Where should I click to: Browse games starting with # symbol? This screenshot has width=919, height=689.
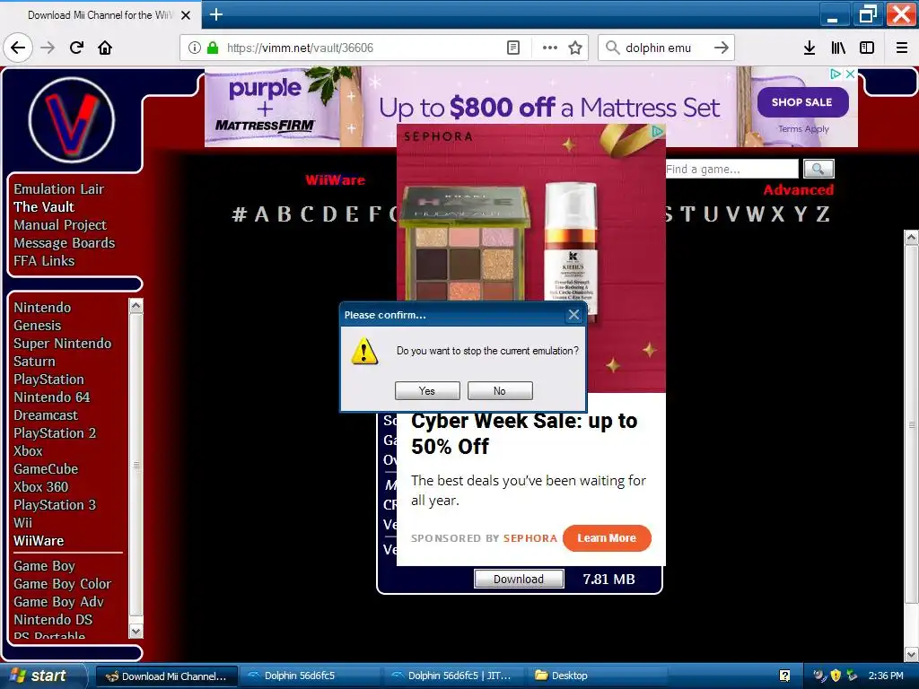click(239, 214)
